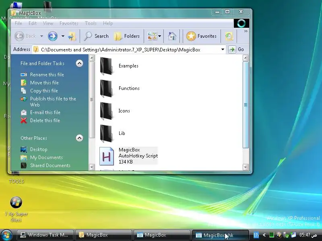Screen dimensions: 322x241
Task: Switch to Windows Task Manager taskbar button
Action: coord(45,235)
